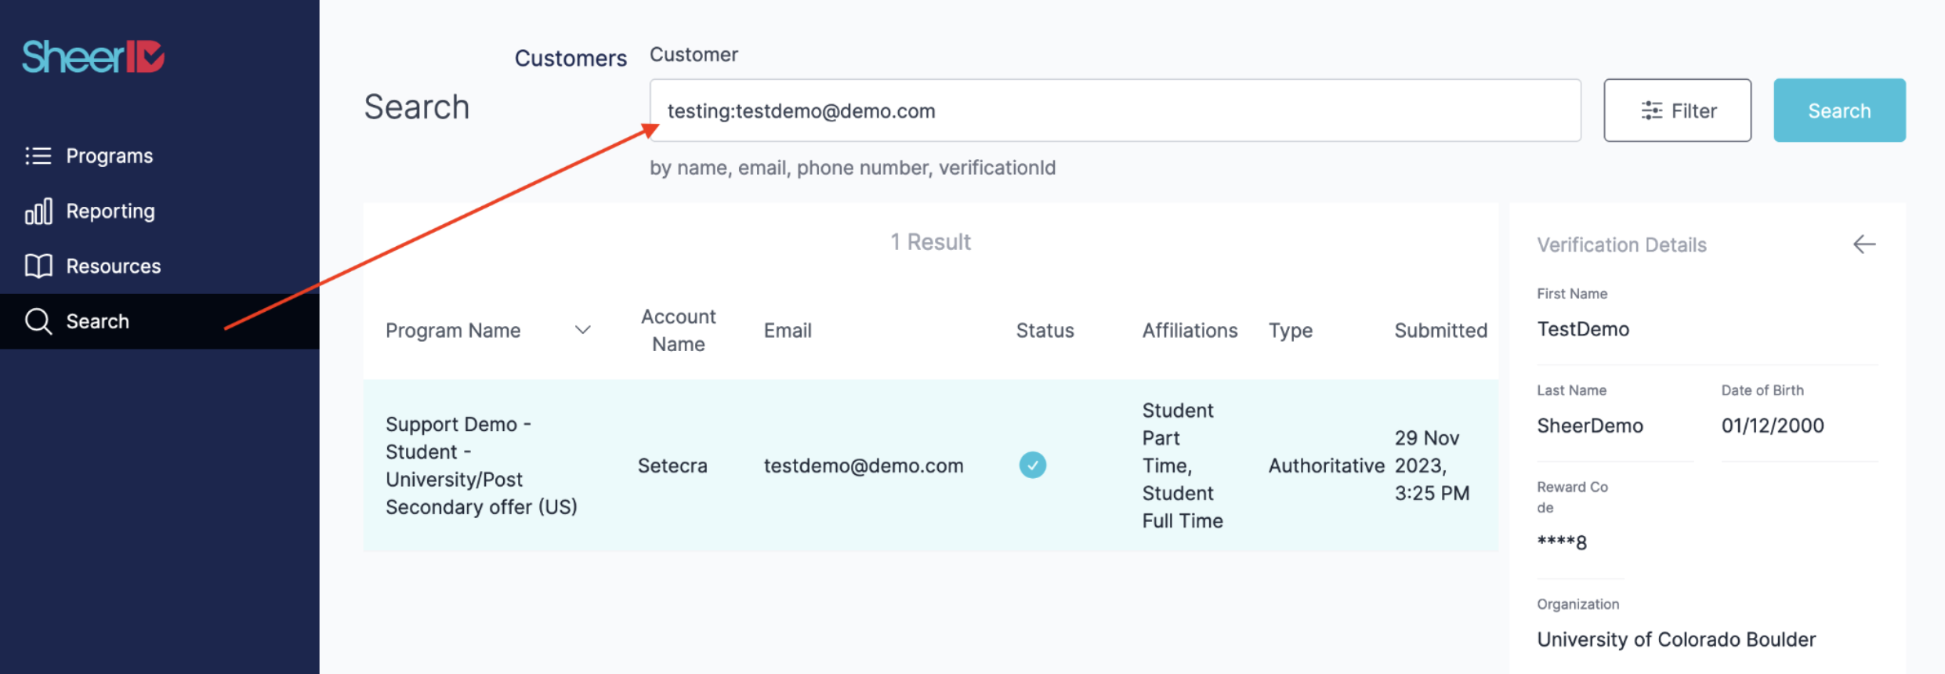1945x674 pixels.
Task: Open the Filter options button
Action: [1677, 111]
